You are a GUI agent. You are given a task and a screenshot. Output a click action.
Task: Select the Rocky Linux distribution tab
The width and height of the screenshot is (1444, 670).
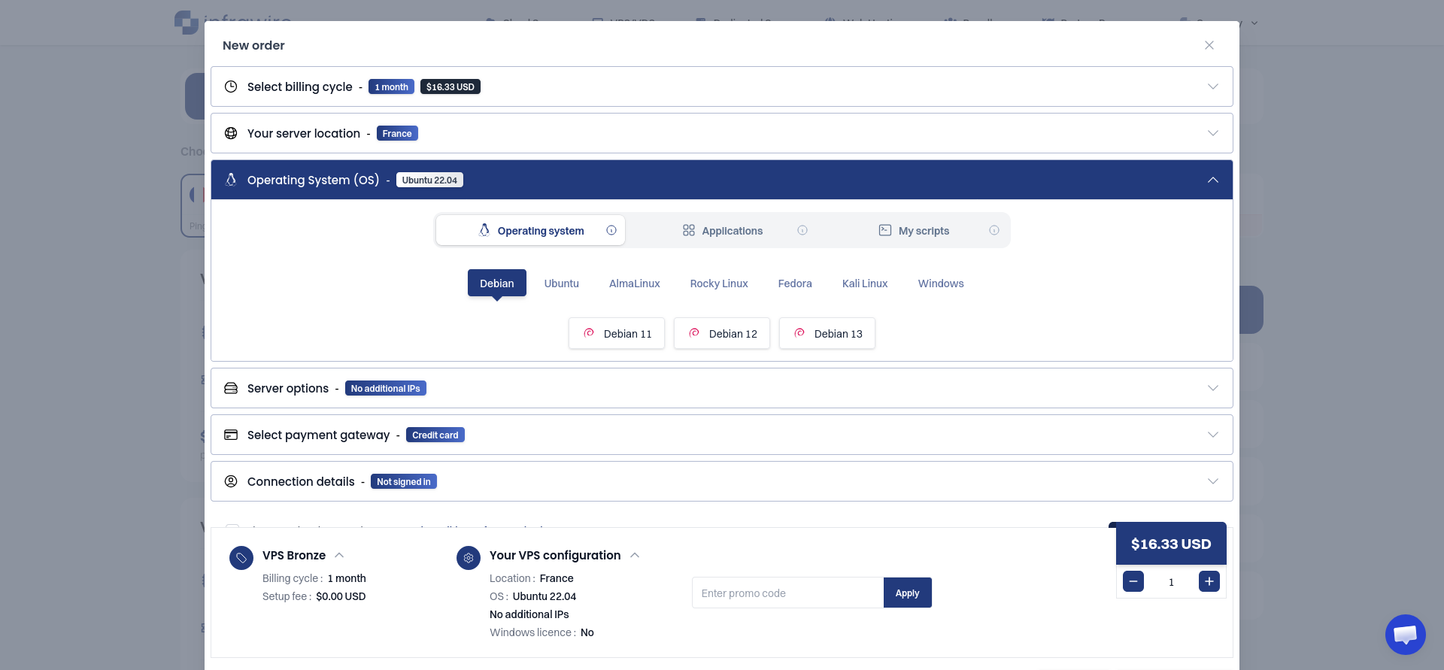tap(719, 283)
